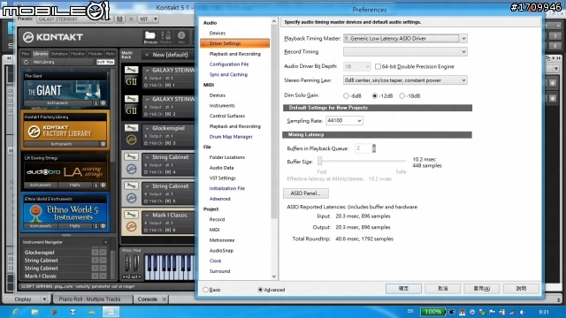This screenshot has width=566, height=318.
Task: Click the Buffer Size slider handle
Action: point(319,161)
